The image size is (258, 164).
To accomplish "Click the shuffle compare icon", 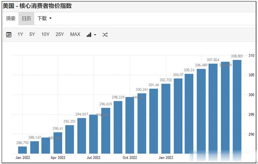I will [x=105, y=35].
